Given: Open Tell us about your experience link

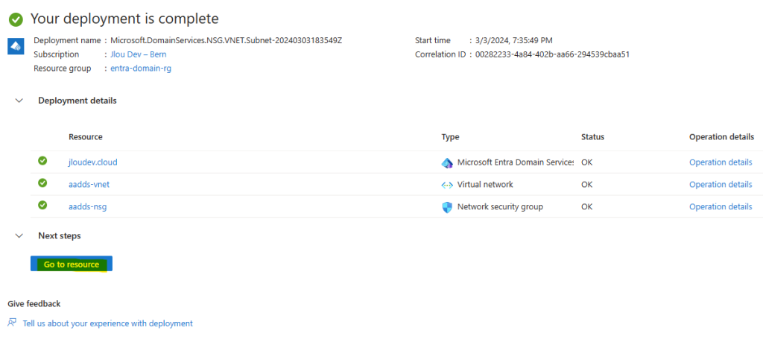Looking at the screenshot, I should coord(107,323).
